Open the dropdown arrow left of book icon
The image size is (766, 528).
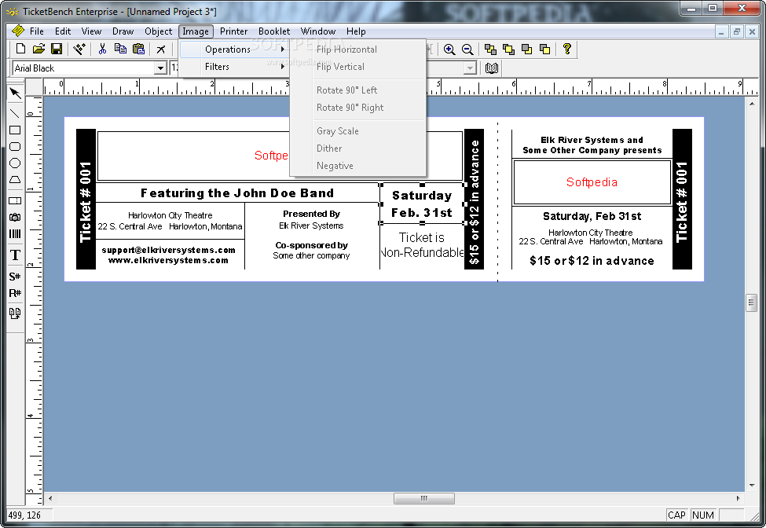(470, 68)
